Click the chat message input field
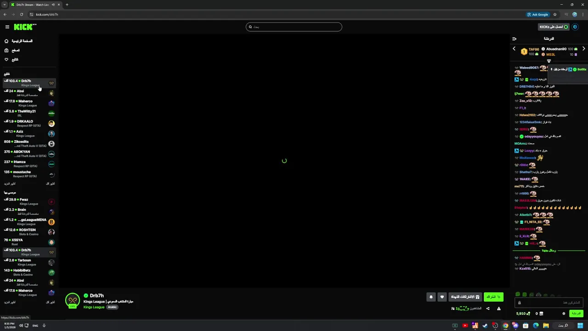The height and width of the screenshot is (331, 588). click(549, 302)
